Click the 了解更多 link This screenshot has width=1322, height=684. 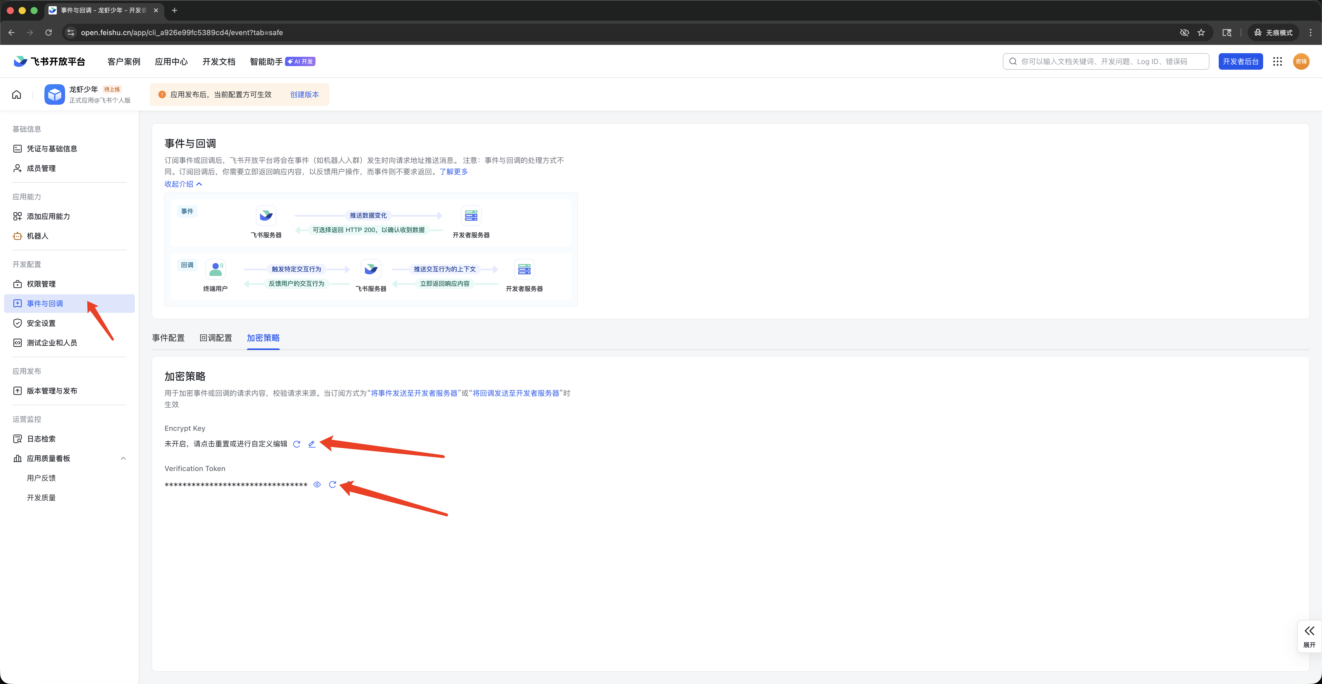(x=454, y=172)
